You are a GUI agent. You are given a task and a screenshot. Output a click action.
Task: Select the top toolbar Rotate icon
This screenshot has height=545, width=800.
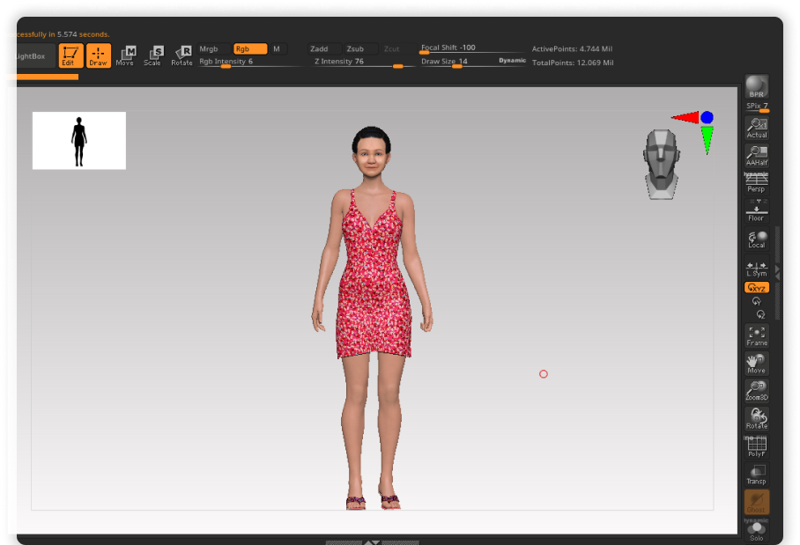182,56
